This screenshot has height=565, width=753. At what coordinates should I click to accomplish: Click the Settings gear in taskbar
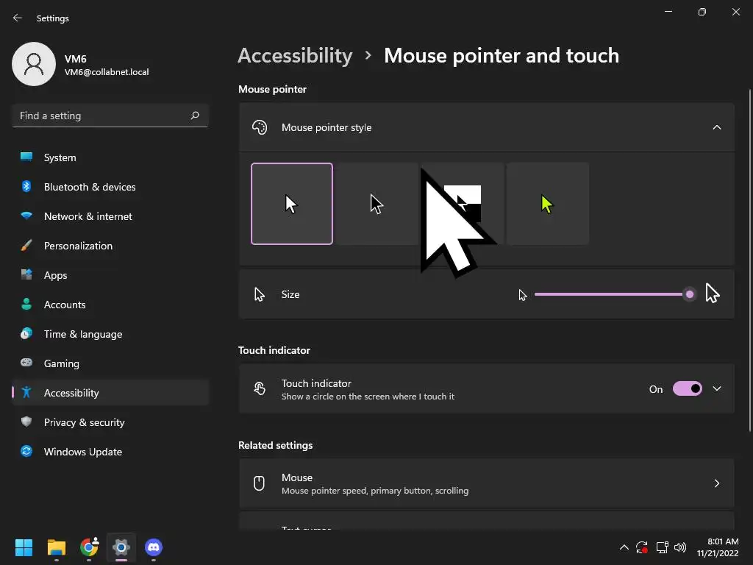(x=121, y=547)
